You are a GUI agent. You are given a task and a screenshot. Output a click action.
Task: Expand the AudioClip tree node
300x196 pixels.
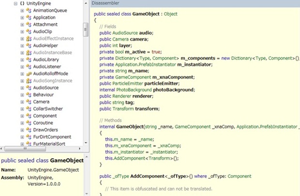click(x=22, y=32)
